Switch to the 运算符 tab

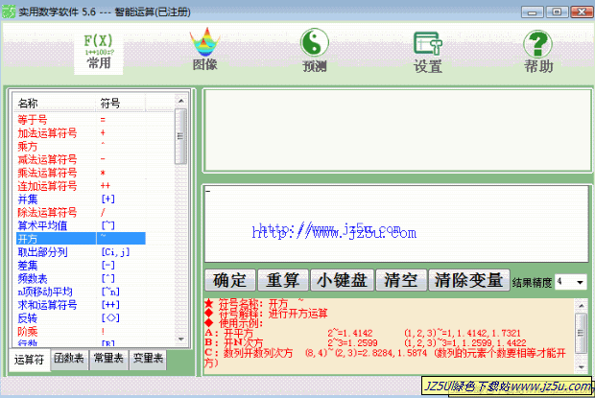tap(30, 360)
